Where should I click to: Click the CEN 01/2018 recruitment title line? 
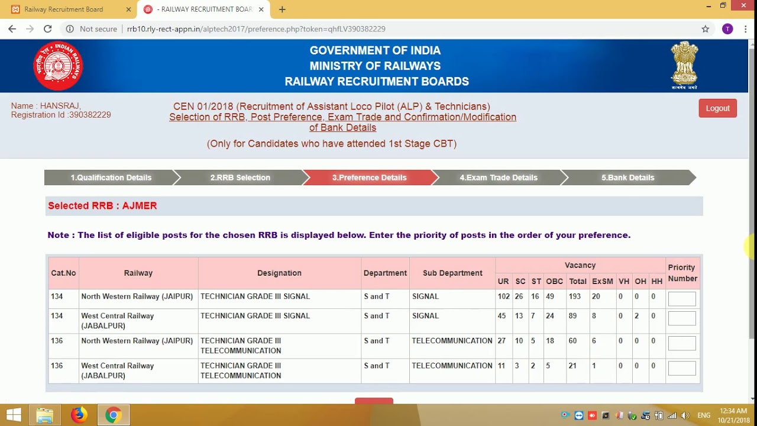click(x=332, y=106)
